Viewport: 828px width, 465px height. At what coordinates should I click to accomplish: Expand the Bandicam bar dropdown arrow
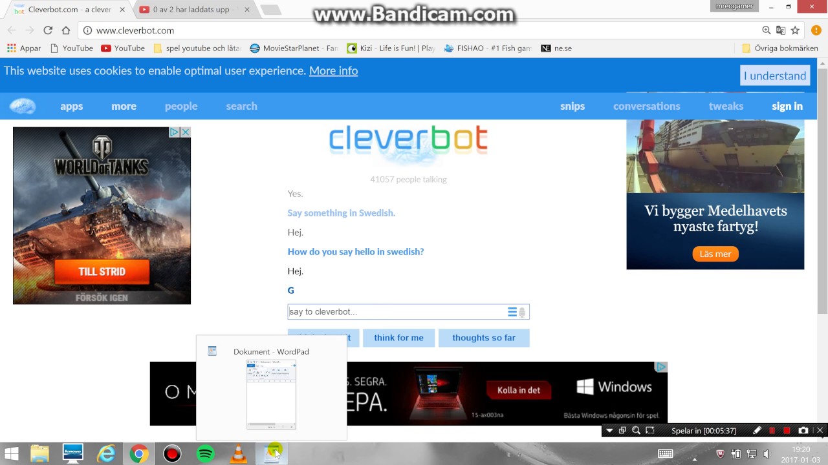(609, 431)
